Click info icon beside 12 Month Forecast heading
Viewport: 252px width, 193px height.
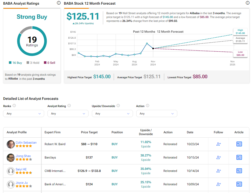tap(247, 3)
